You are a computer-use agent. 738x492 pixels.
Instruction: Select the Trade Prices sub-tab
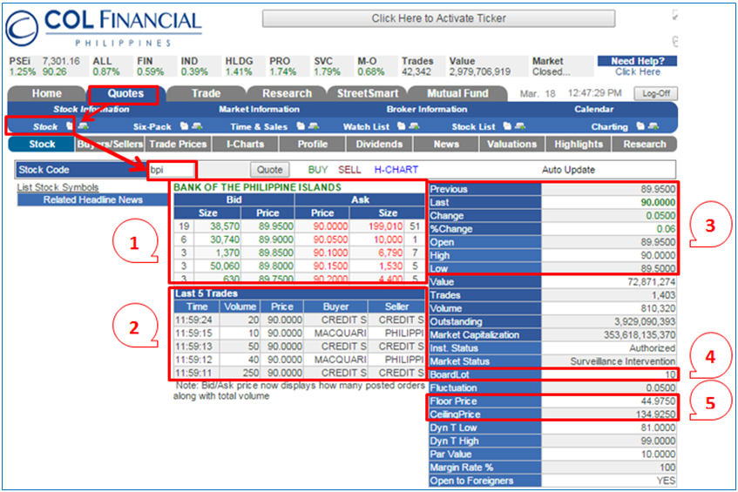click(178, 145)
